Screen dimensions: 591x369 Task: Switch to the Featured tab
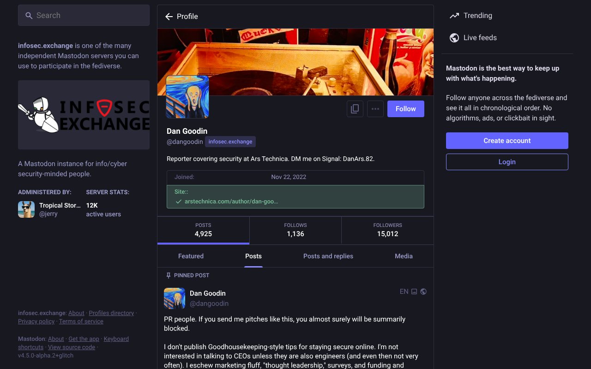[x=191, y=256]
